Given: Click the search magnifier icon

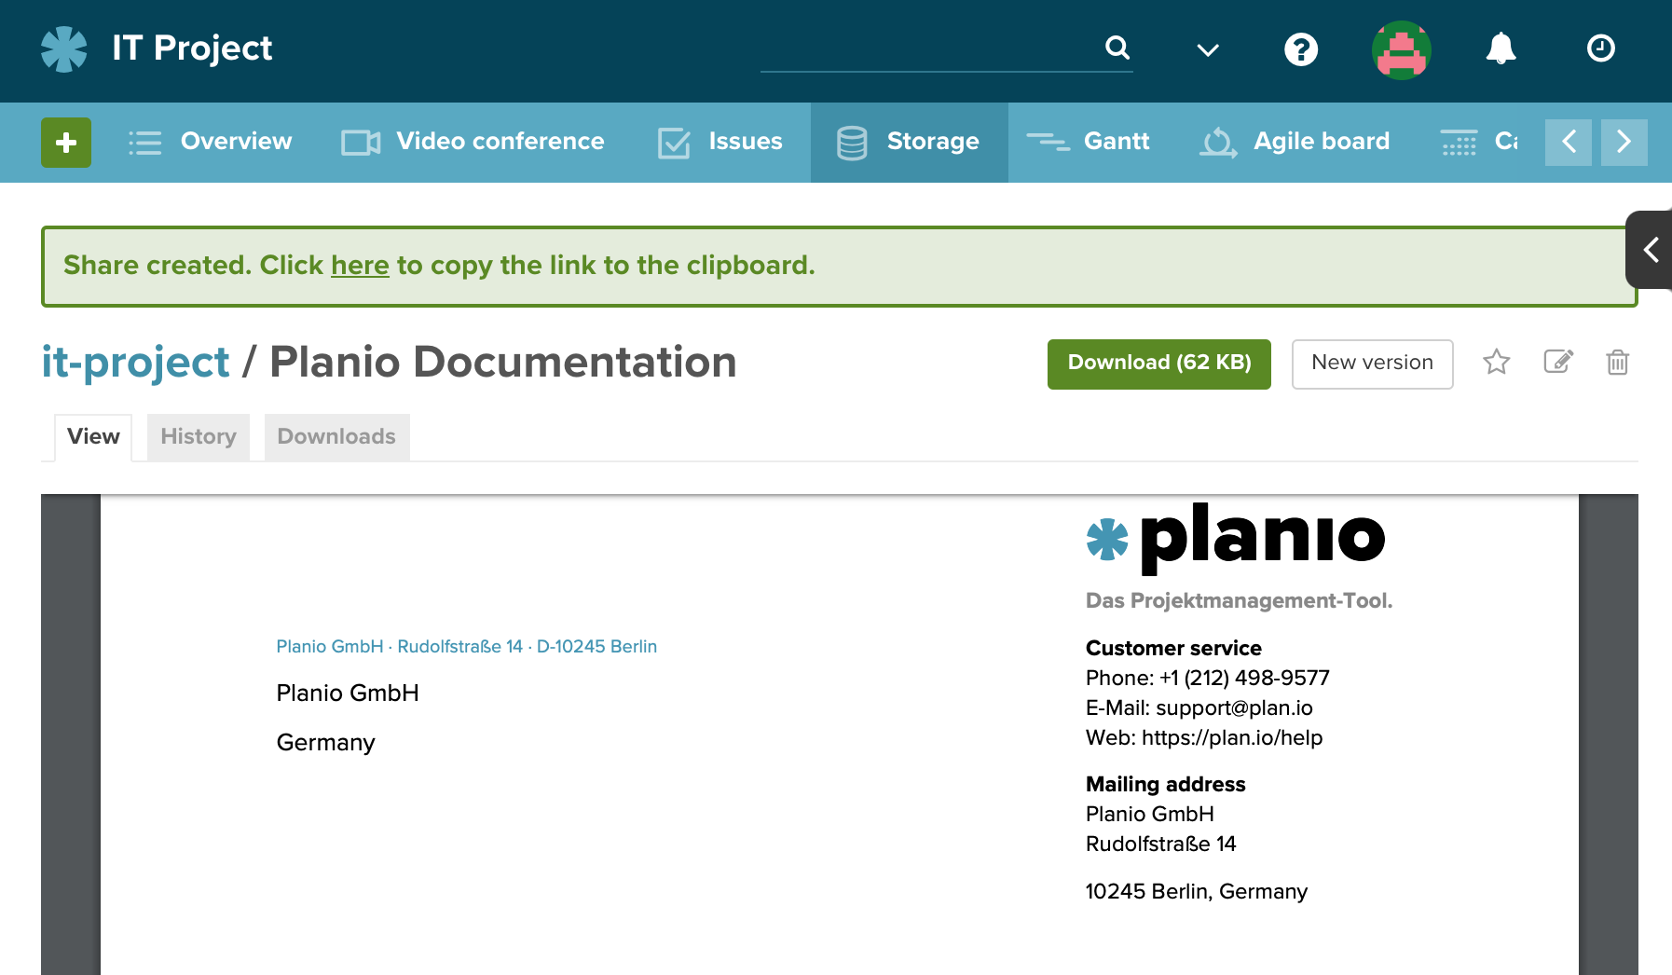Looking at the screenshot, I should [x=1117, y=48].
